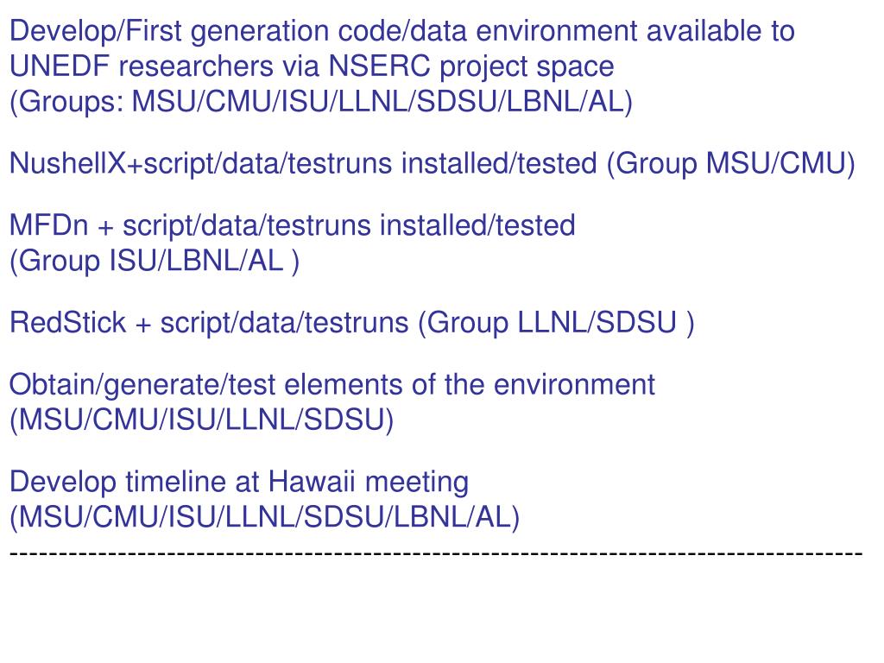Click the dashed separator line
884x663 pixels.
point(436,553)
